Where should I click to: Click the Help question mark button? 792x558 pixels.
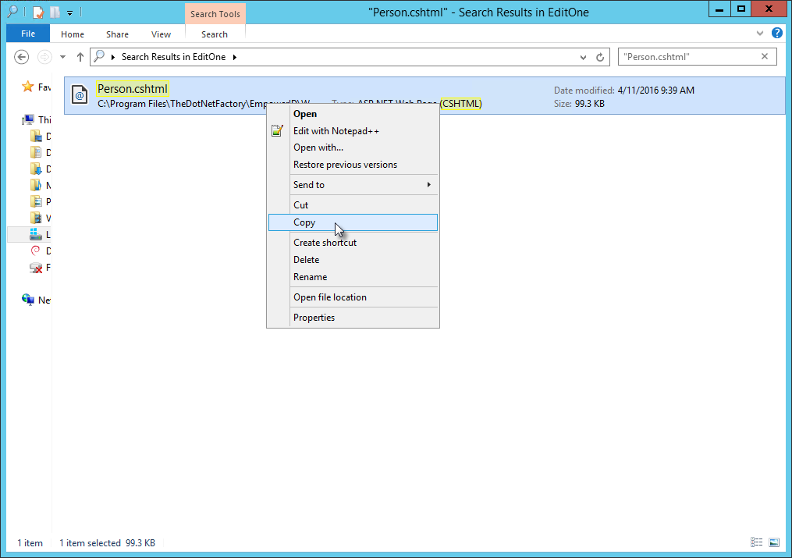[777, 33]
